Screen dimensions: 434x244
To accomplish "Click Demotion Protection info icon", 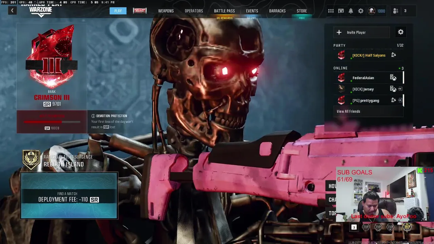I will tap(93, 116).
